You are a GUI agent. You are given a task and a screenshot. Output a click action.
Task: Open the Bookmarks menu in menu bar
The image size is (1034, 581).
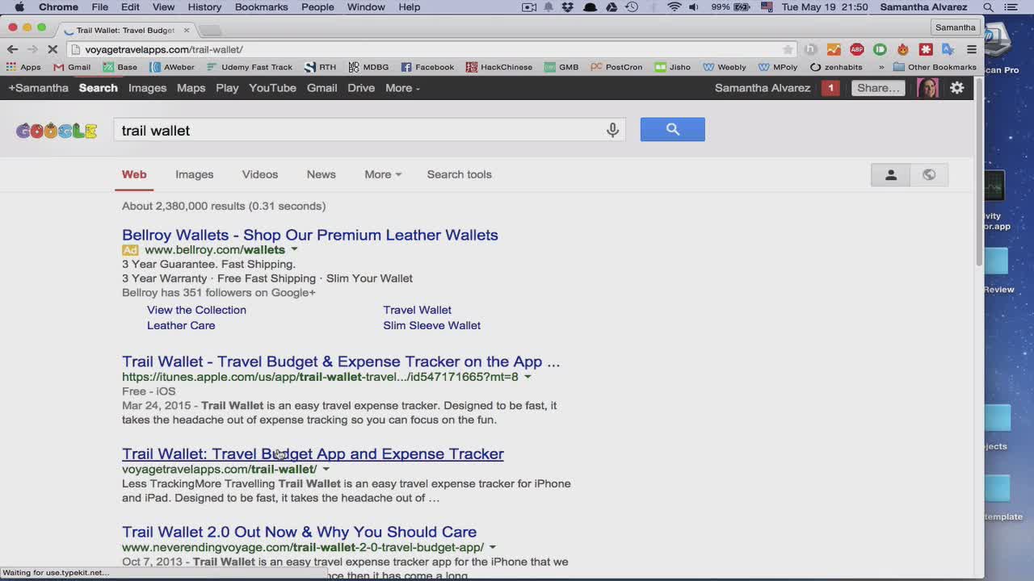point(261,7)
